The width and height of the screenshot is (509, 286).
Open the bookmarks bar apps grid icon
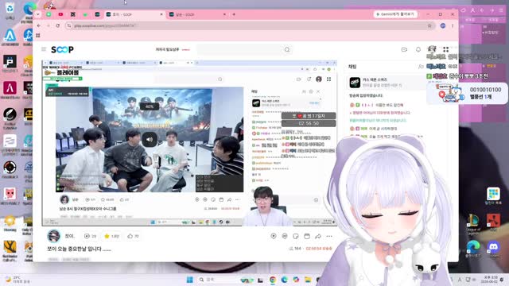38,35
